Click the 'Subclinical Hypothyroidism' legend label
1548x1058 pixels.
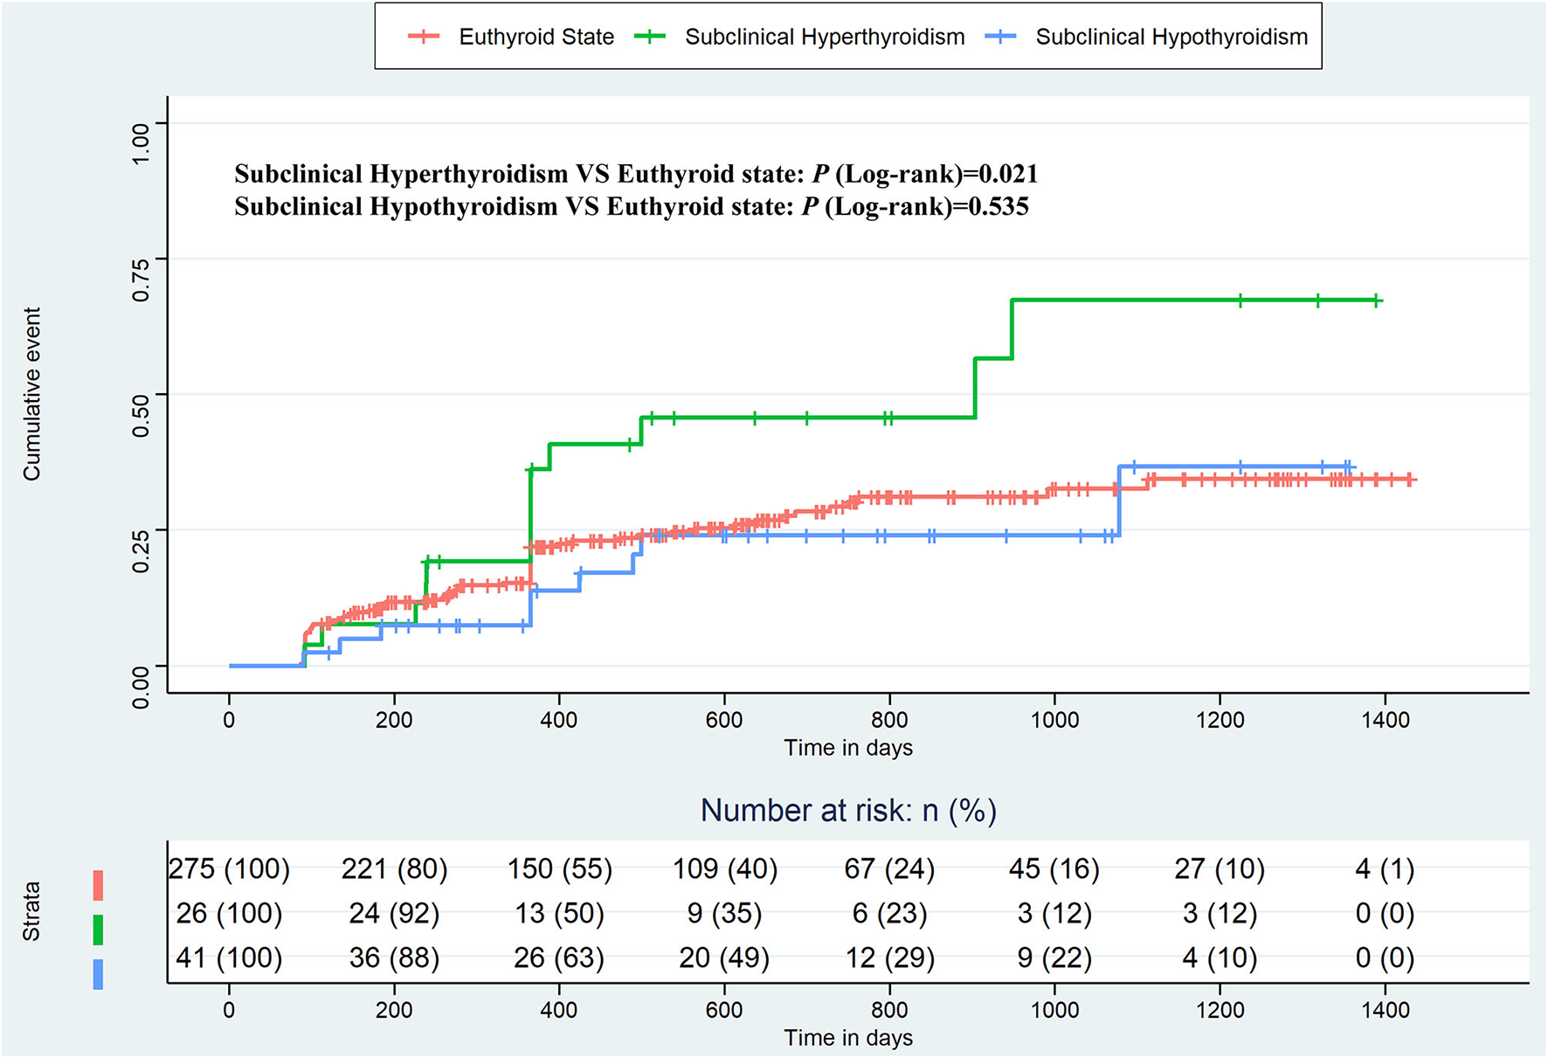point(1171,37)
